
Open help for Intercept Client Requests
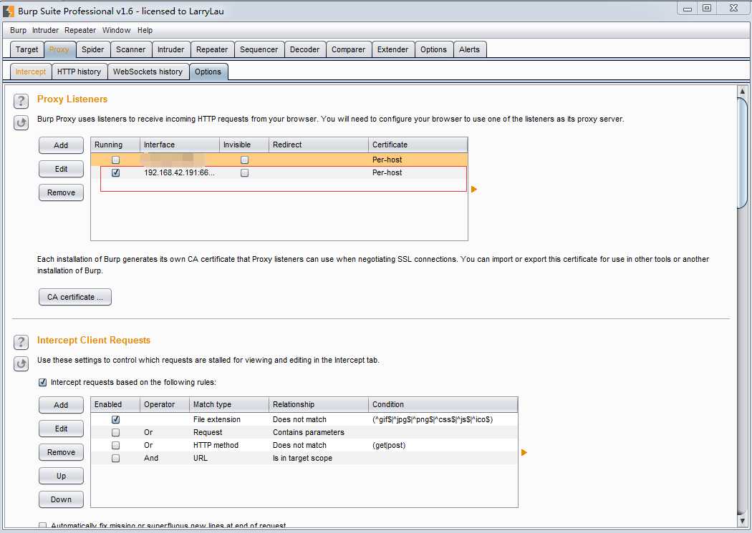coord(21,342)
